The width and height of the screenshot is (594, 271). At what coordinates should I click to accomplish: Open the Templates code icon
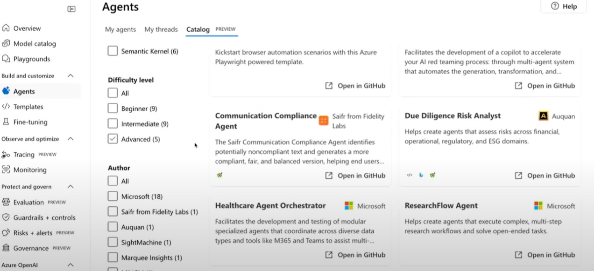tap(6, 107)
